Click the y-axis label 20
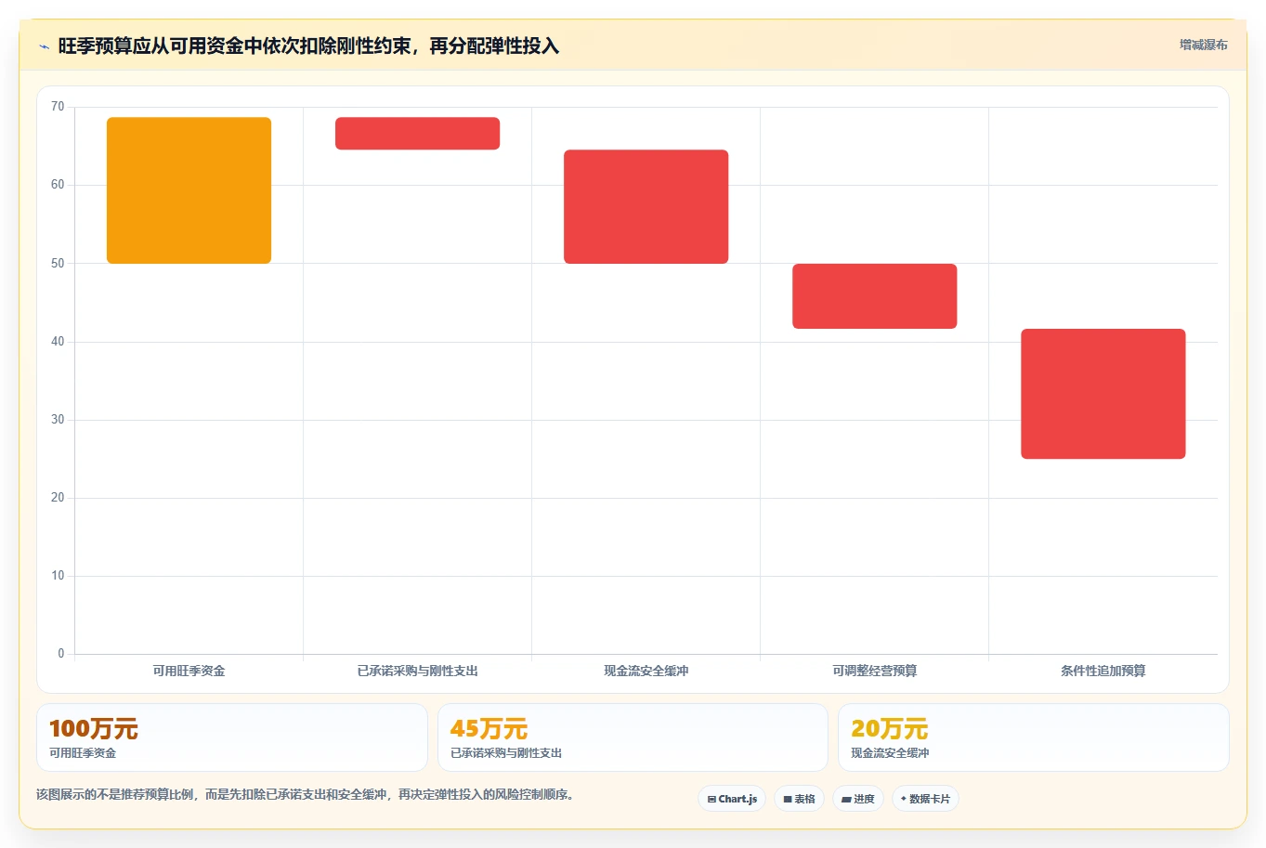Viewport: 1266px width, 848px height. pos(58,498)
